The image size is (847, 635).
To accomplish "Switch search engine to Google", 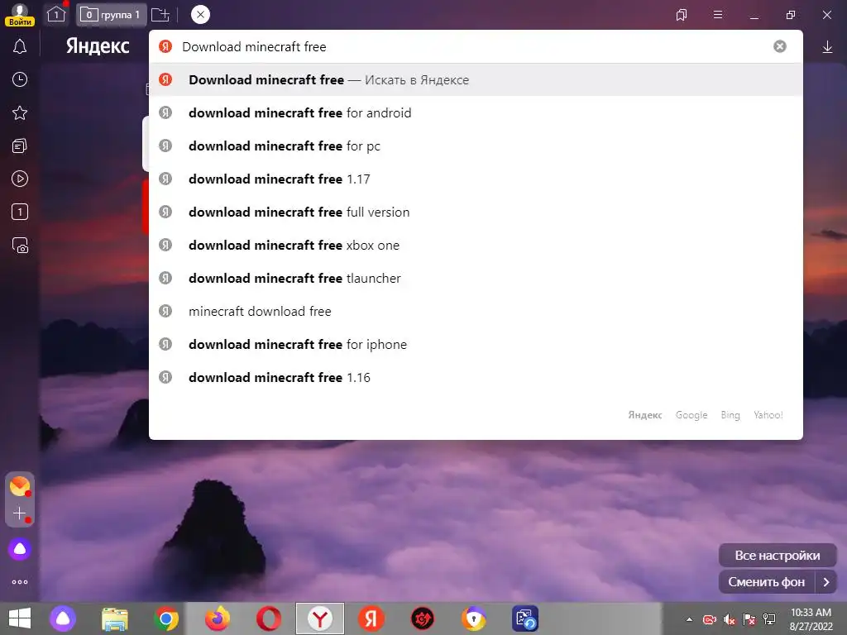I will 691,415.
